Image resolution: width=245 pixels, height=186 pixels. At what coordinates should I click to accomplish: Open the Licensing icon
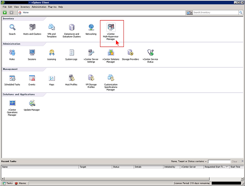coord(52,53)
